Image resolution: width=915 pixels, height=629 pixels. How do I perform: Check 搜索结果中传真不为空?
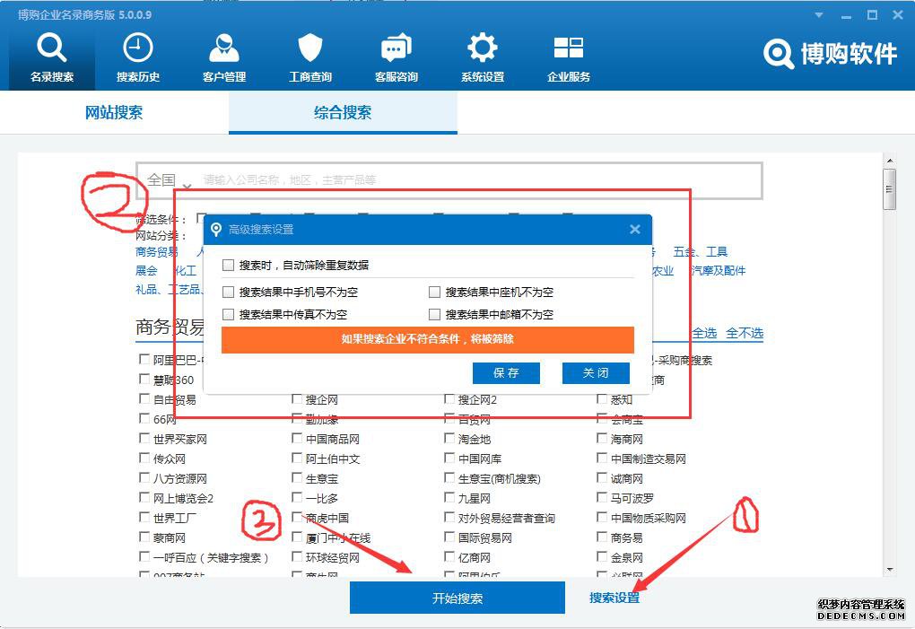[228, 314]
